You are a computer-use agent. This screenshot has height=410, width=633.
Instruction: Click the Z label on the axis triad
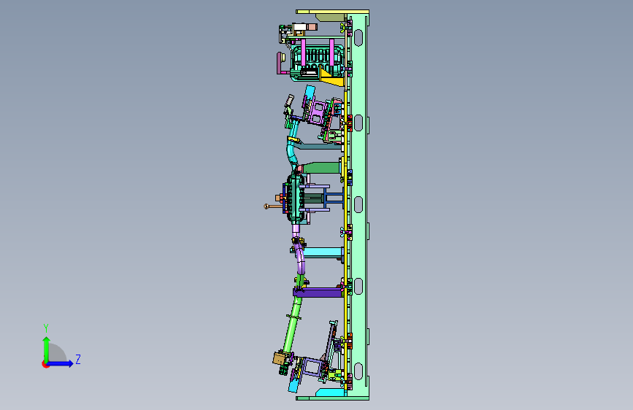pyautogui.click(x=78, y=359)
